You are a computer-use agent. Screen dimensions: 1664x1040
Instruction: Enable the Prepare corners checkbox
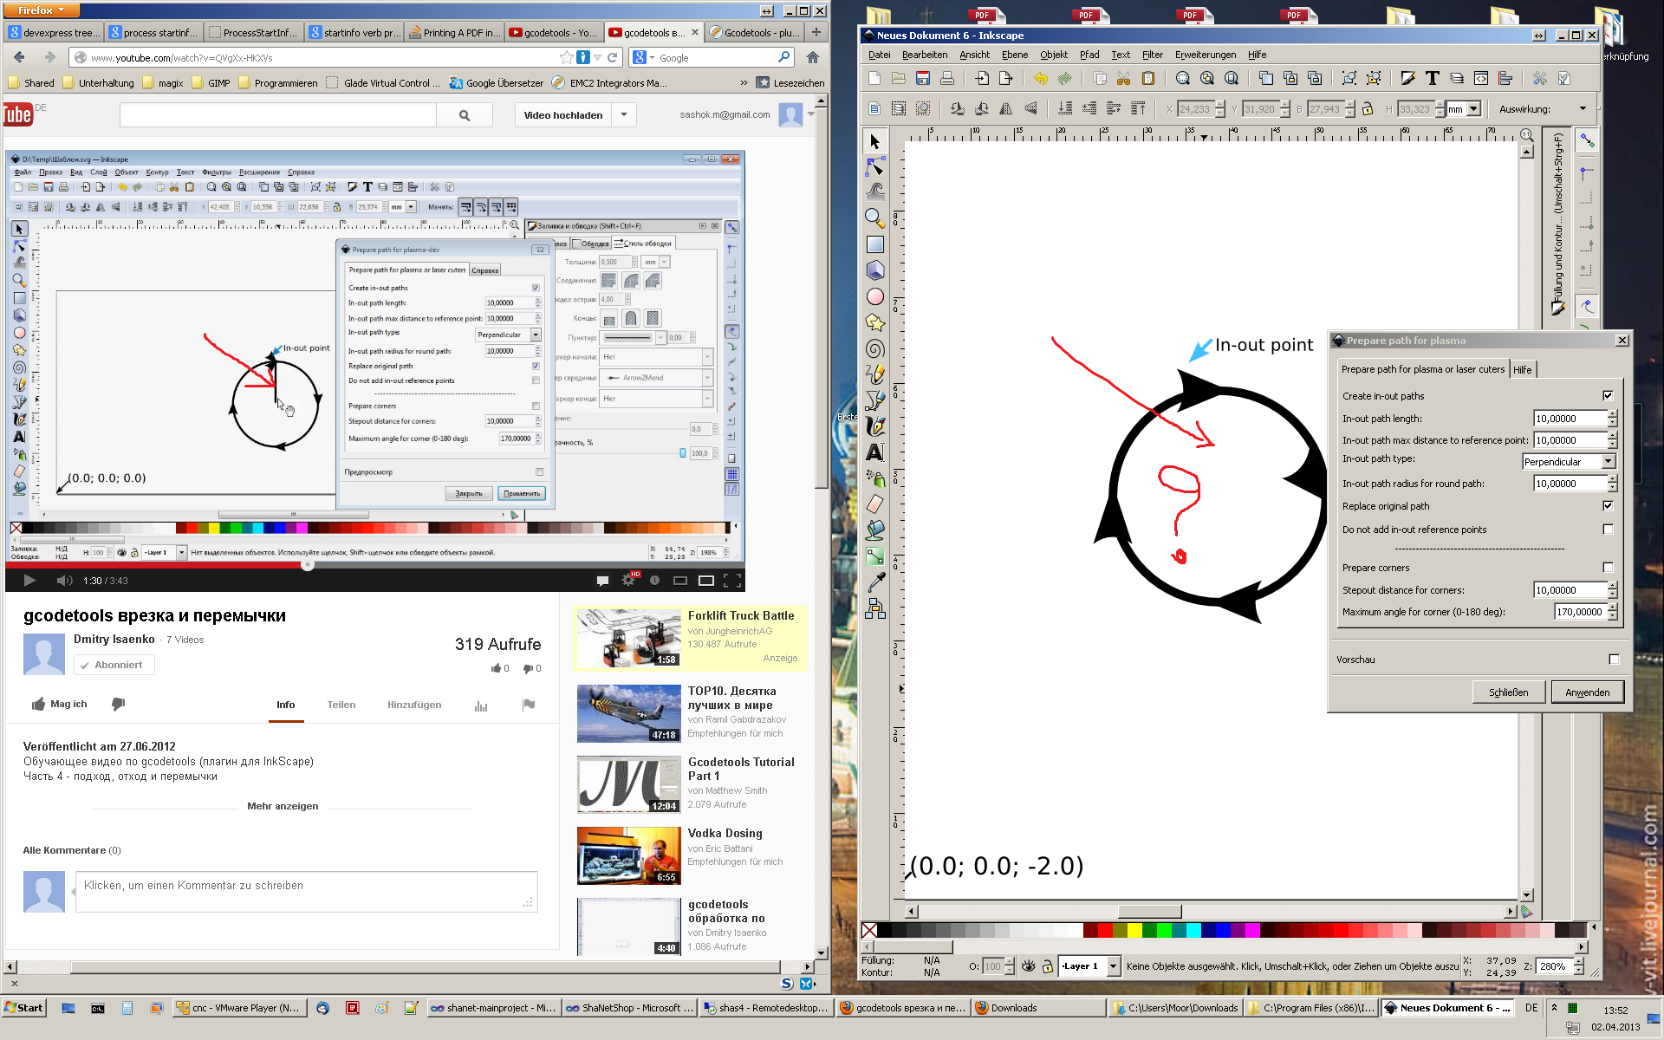click(1608, 568)
